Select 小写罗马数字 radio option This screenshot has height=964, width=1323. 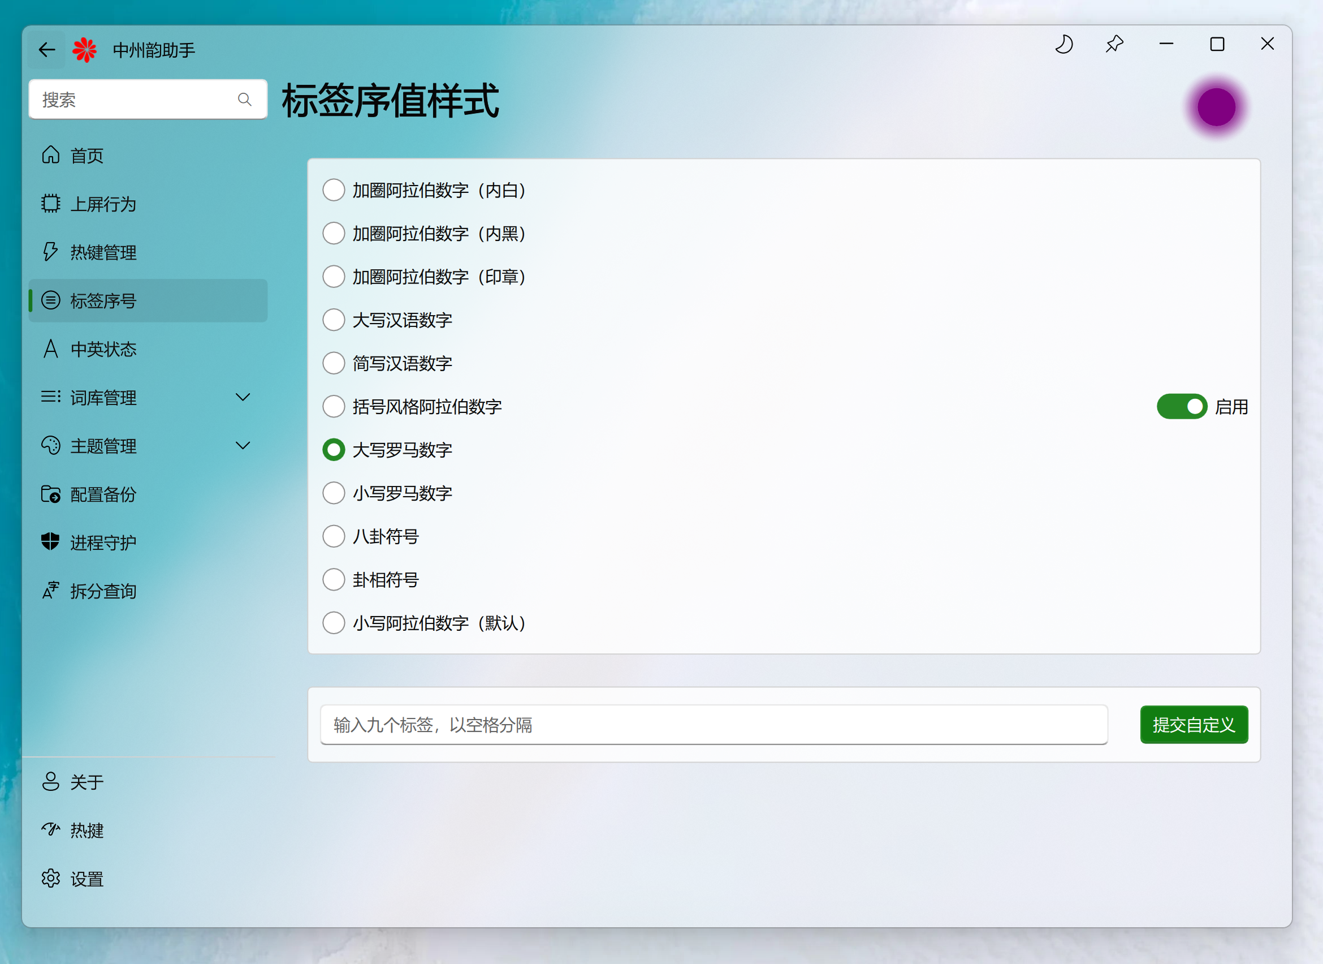pyautogui.click(x=334, y=493)
